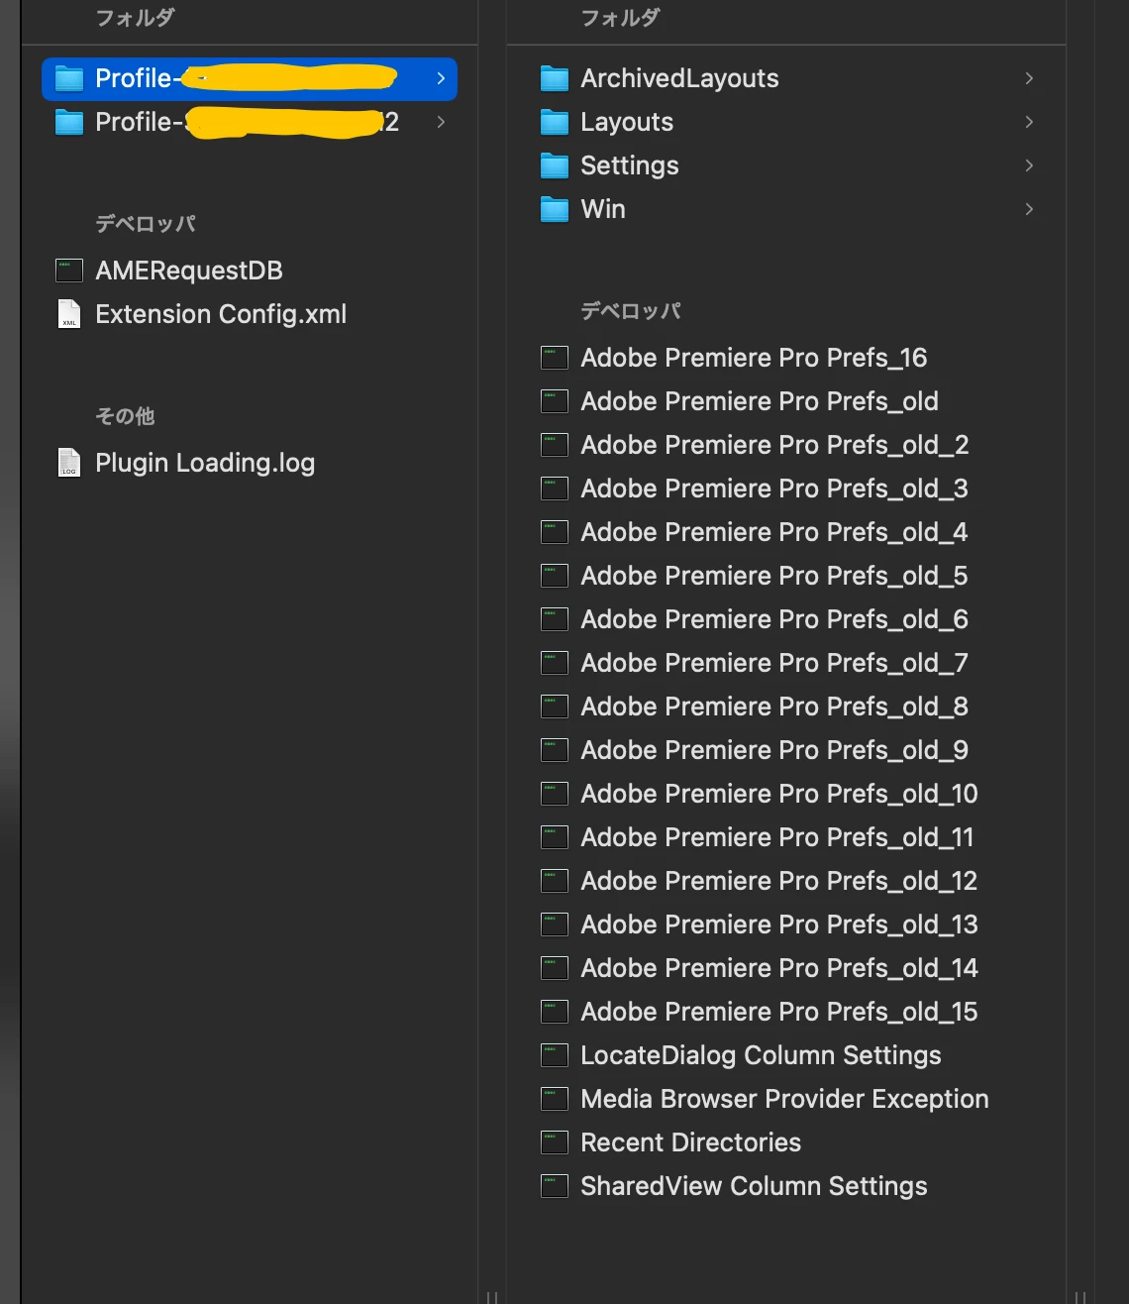Image resolution: width=1129 pixels, height=1304 pixels.
Task: Click the Prefs_old_8 file icon
Action: click(x=555, y=706)
